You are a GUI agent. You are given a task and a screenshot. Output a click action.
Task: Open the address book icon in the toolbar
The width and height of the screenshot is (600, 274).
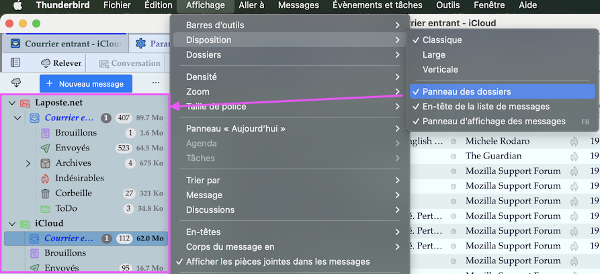(x=15, y=63)
